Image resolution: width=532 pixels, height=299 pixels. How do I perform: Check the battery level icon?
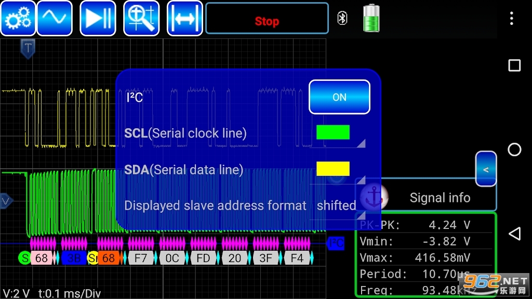click(371, 19)
